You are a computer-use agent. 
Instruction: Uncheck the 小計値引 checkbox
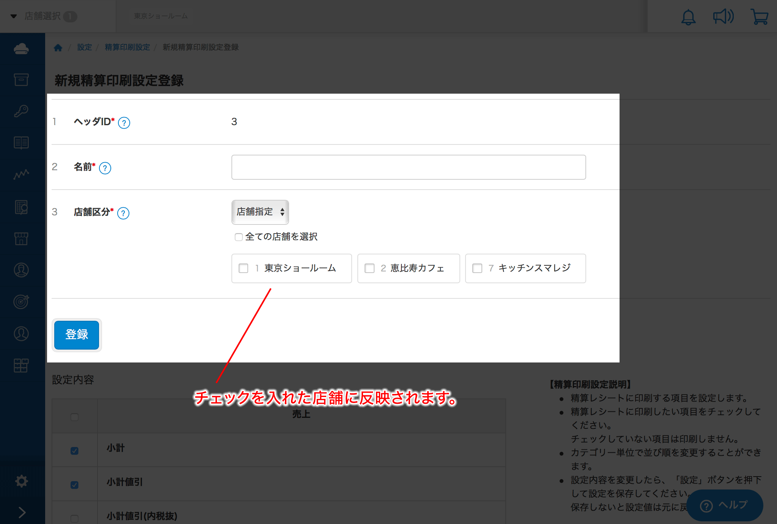coord(74,485)
